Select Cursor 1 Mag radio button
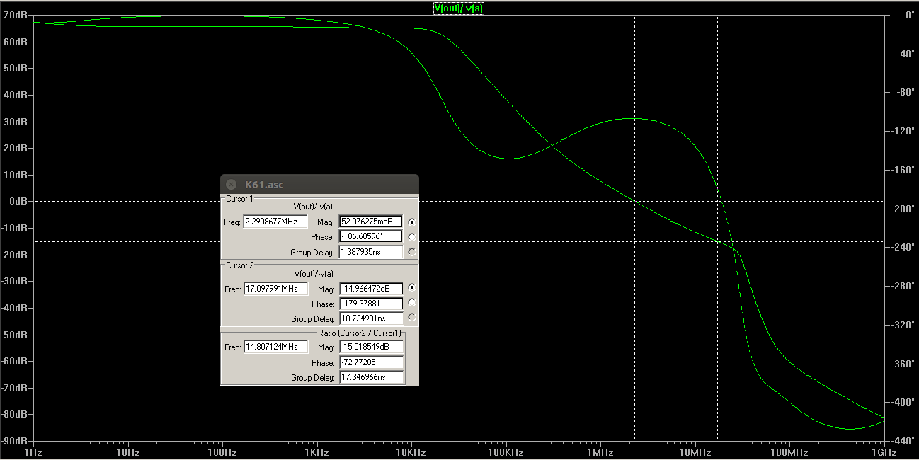Image resolution: width=919 pixels, height=460 pixels. [x=412, y=222]
